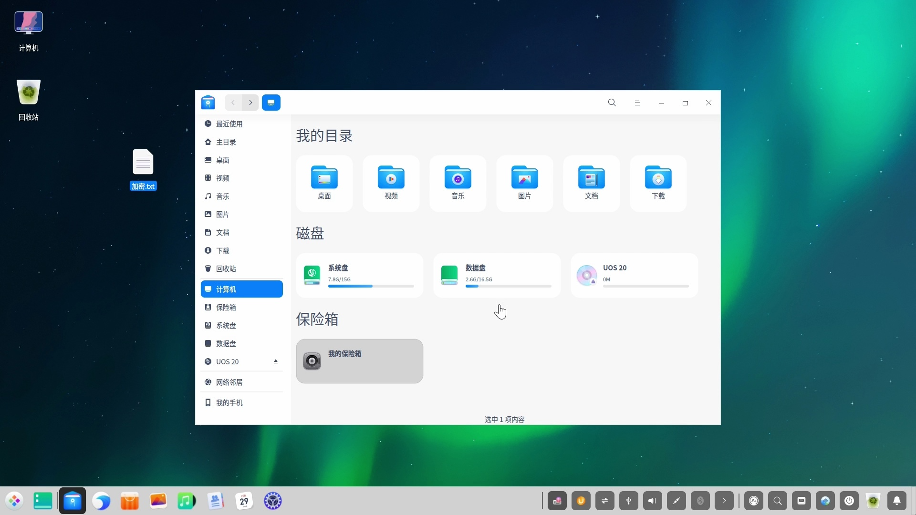Image resolution: width=916 pixels, height=515 pixels.
Task: Select 文档 in the sidebar
Action: 242,233
